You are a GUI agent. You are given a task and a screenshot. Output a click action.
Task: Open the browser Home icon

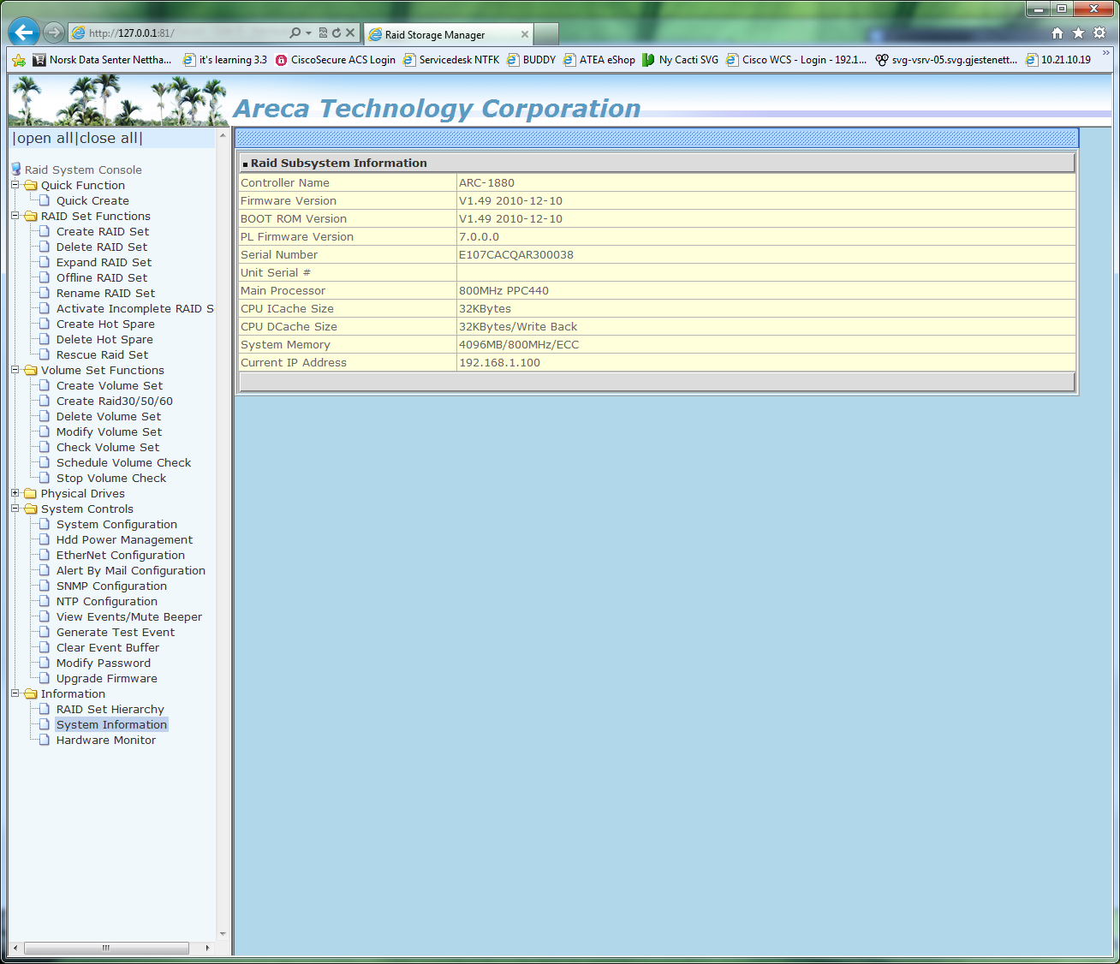click(1057, 33)
